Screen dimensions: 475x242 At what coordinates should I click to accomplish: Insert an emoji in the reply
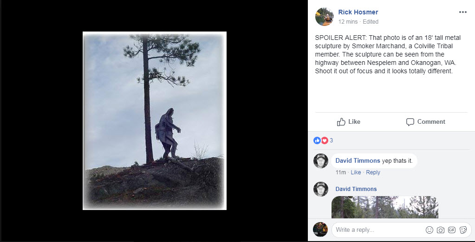pyautogui.click(x=429, y=230)
